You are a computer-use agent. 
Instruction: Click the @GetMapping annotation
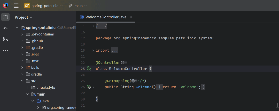(117, 81)
